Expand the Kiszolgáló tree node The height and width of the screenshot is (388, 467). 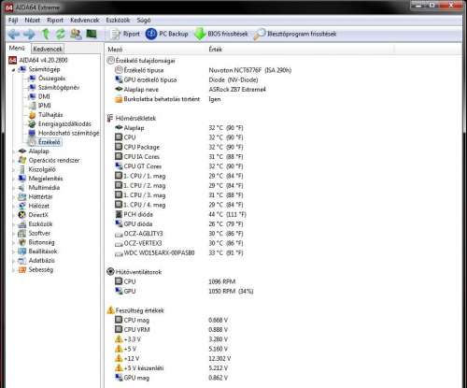[13, 170]
